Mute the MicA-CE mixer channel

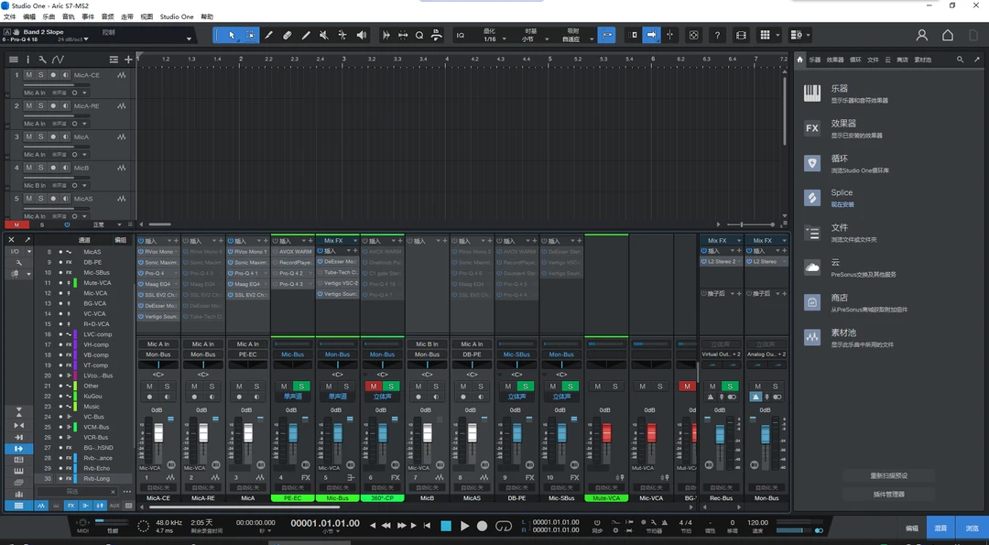149,387
